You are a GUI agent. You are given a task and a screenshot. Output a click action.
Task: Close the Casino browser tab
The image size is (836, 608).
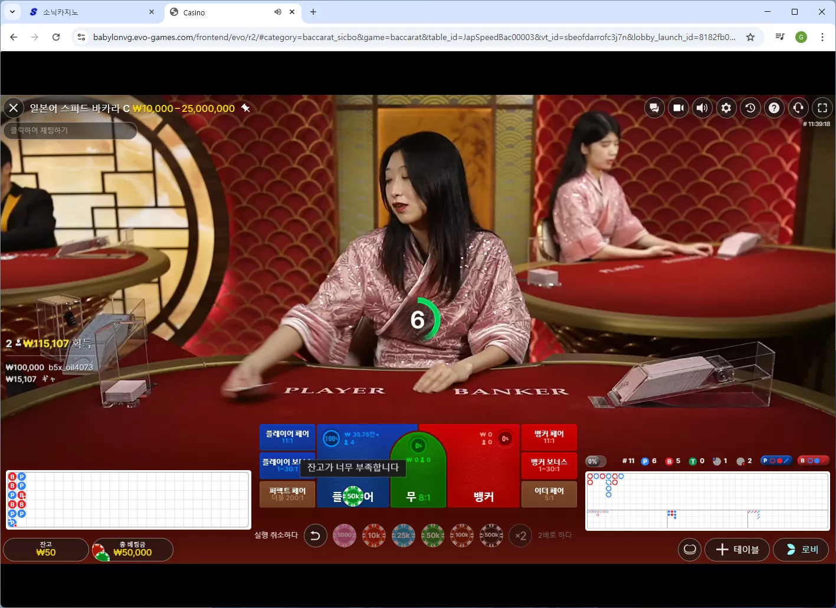pos(291,12)
